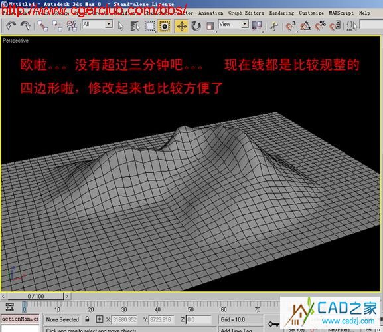Click the Redo arrow icon
Screen dimensions: 383x332
coord(25,26)
